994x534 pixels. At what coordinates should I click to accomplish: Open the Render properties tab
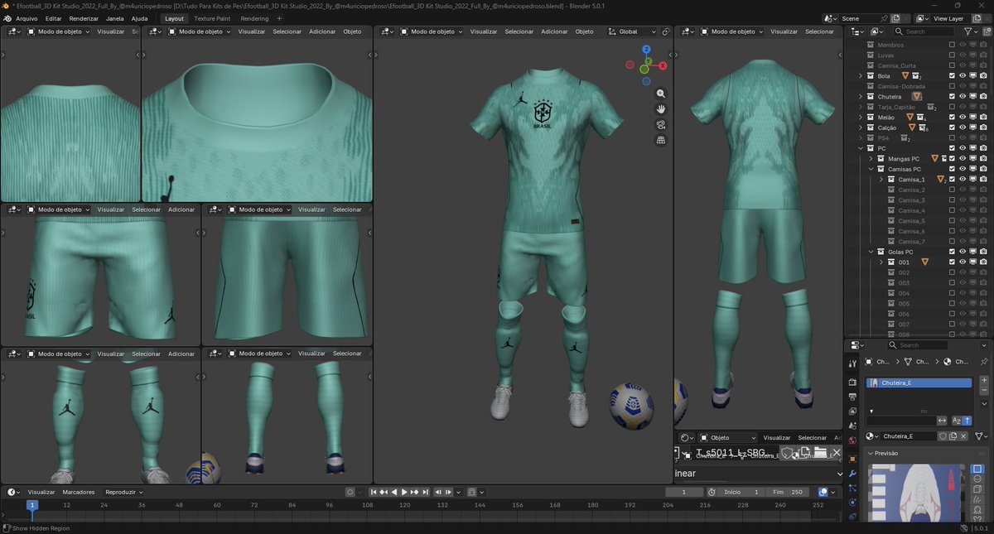tap(852, 382)
